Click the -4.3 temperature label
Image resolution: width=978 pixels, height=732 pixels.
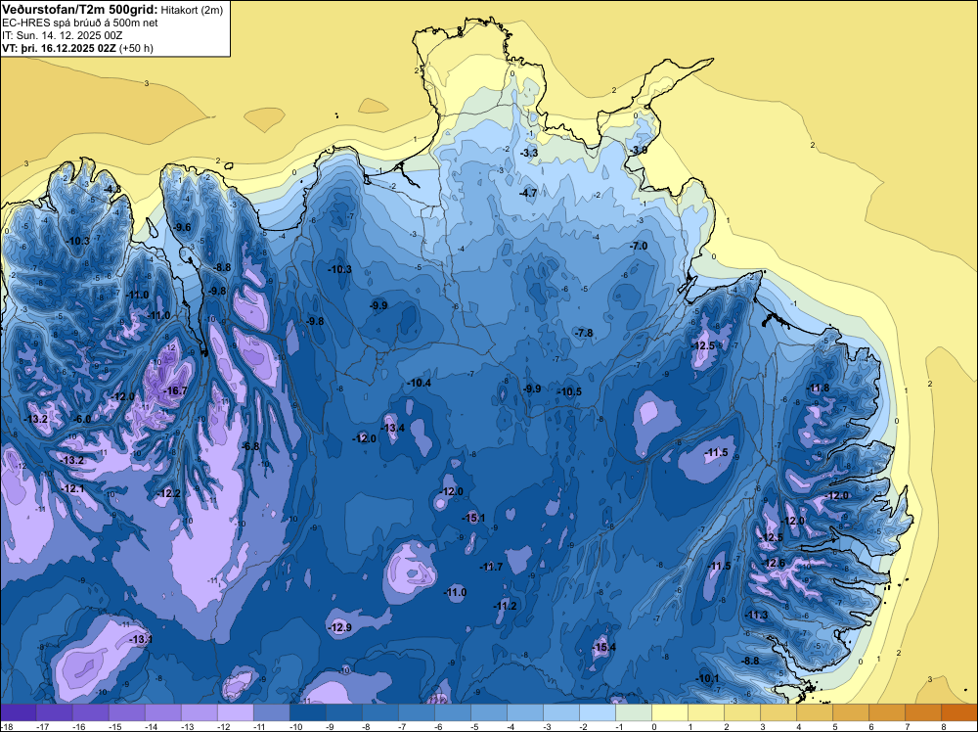112,189
